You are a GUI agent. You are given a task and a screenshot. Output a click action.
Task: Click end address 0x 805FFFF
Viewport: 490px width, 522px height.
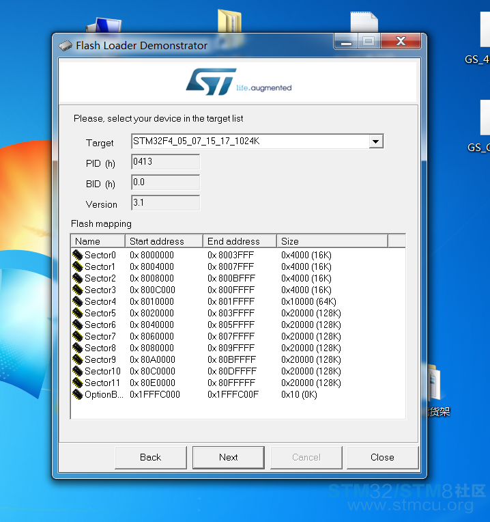pos(231,325)
